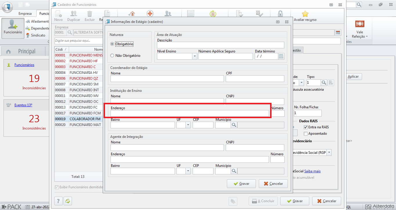Open the Funcionários link
396x210 pixels.
pyautogui.click(x=24, y=65)
